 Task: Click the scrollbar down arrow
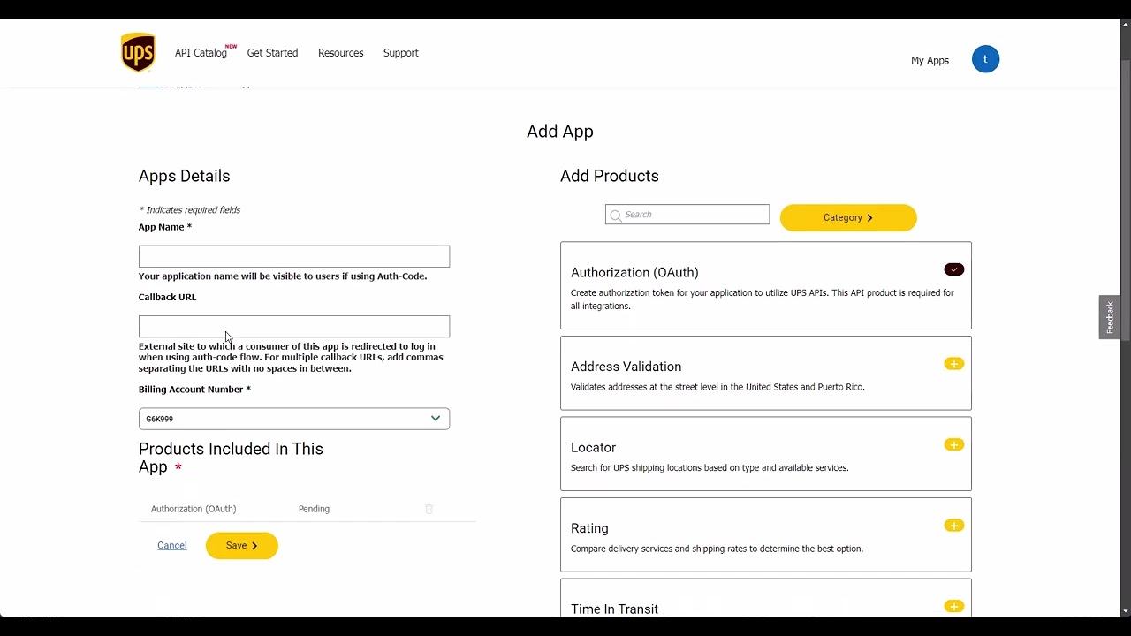click(1125, 611)
